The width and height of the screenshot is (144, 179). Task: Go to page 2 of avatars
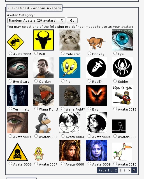pyautogui.click(x=124, y=170)
